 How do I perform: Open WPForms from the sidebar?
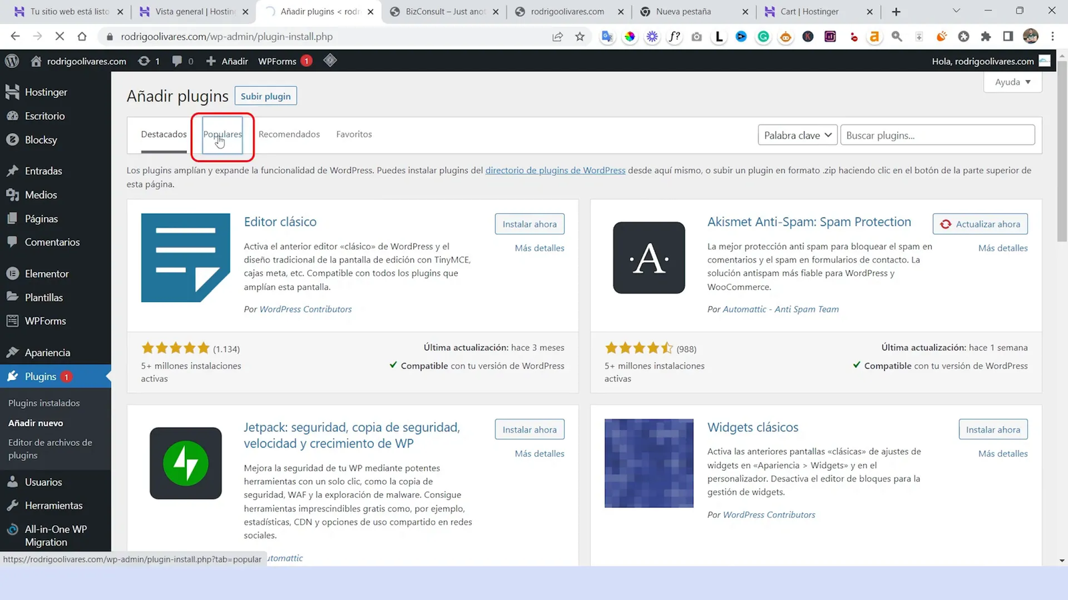47,321
